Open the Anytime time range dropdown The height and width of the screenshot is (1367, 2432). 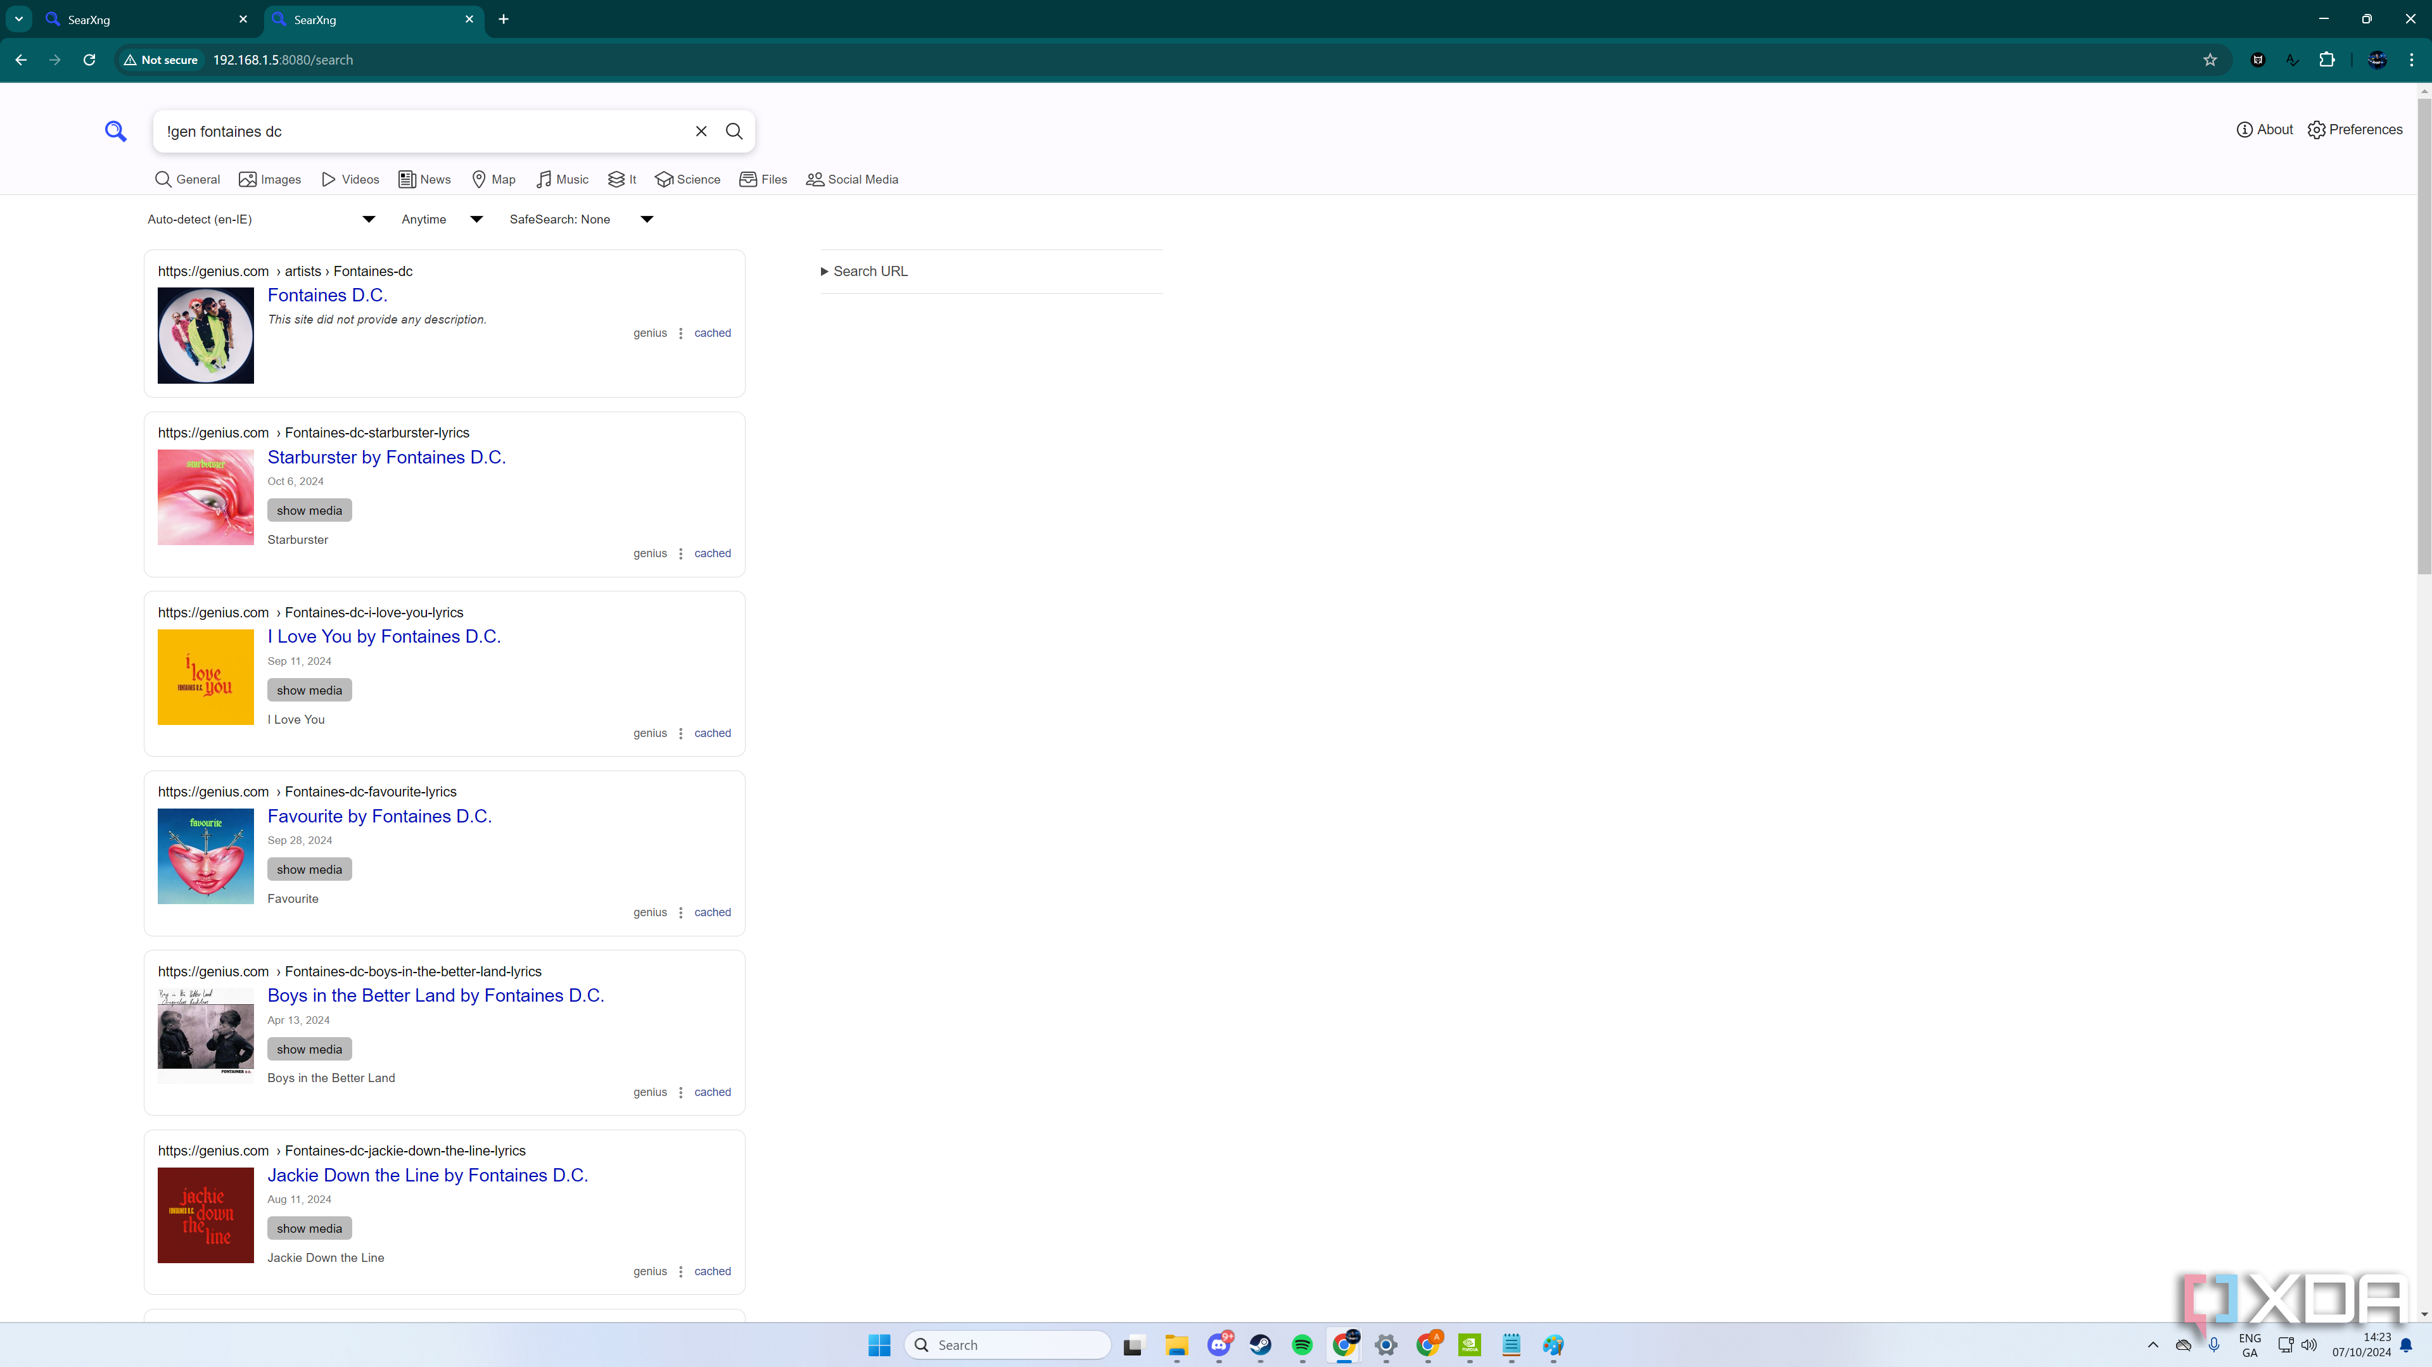(442, 219)
